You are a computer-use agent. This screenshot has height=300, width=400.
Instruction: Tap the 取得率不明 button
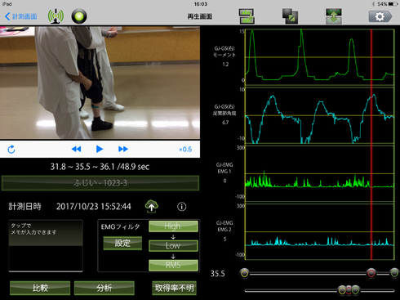pyautogui.click(x=174, y=288)
